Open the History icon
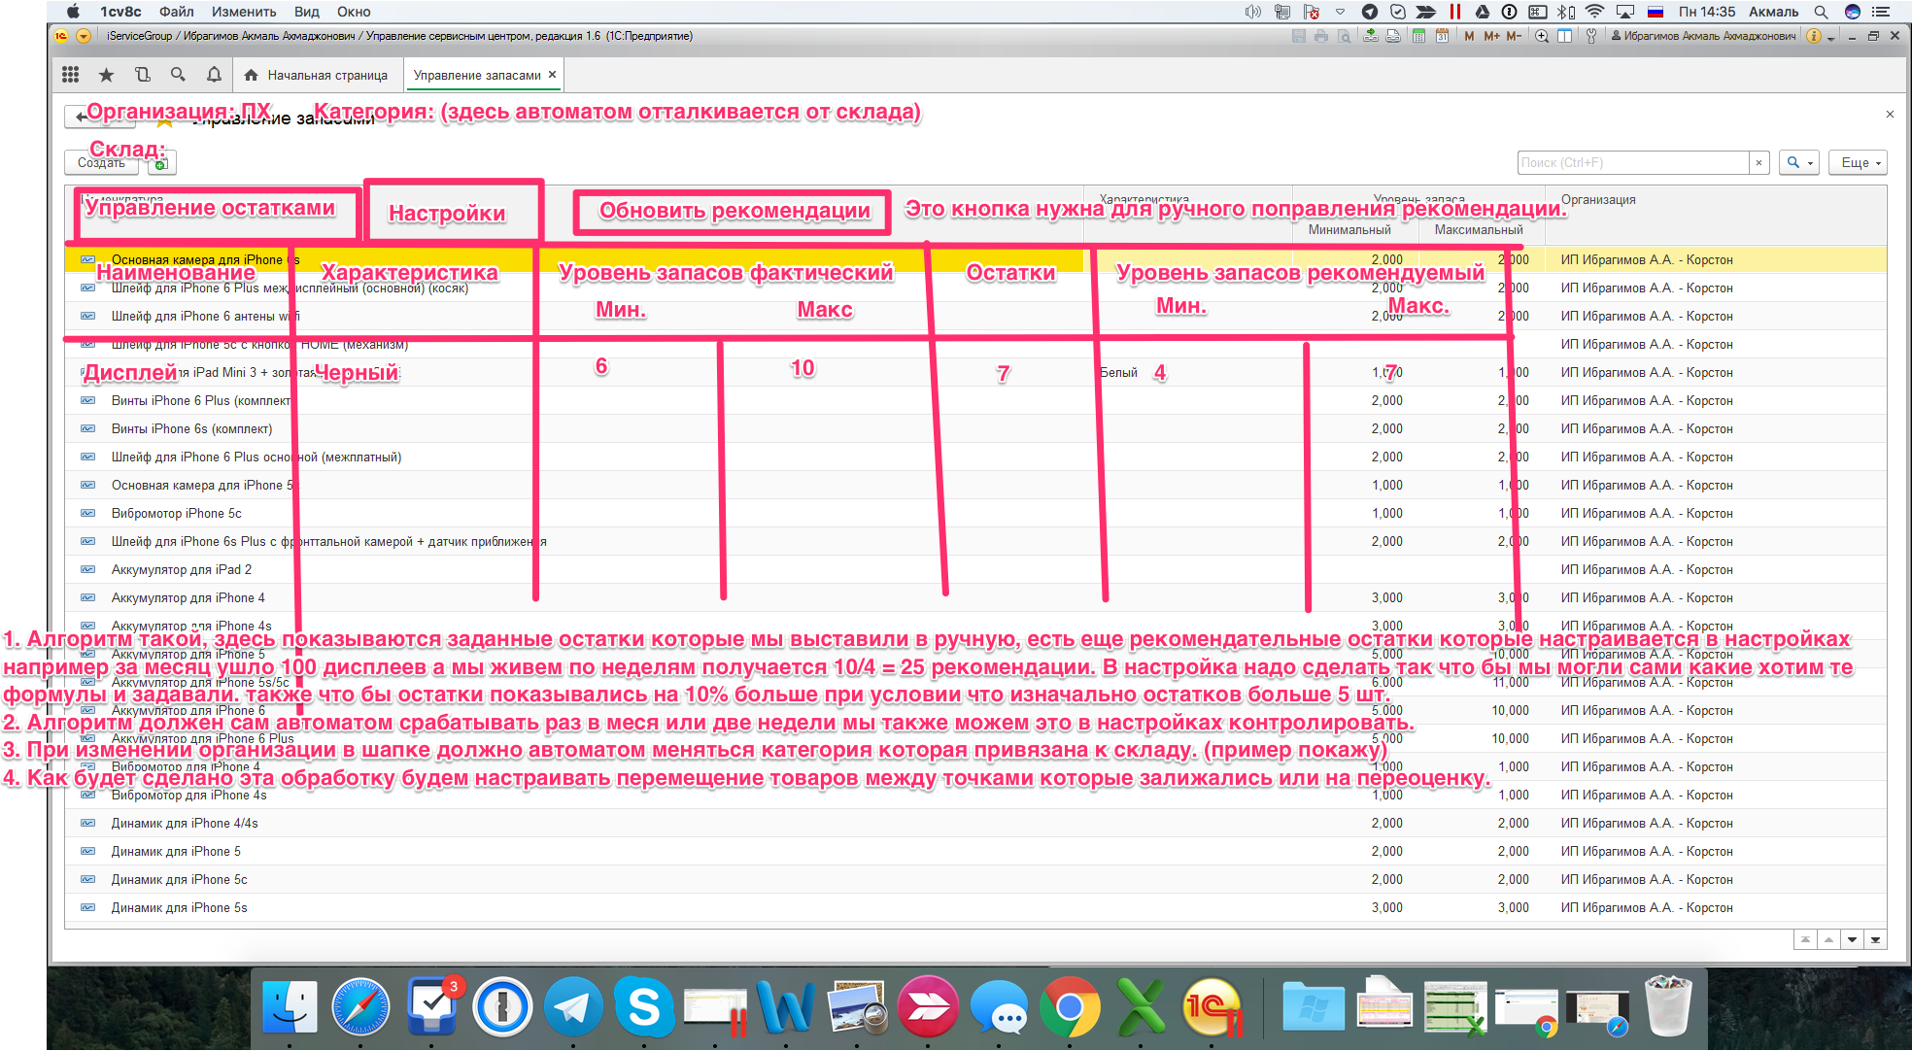 (x=142, y=75)
